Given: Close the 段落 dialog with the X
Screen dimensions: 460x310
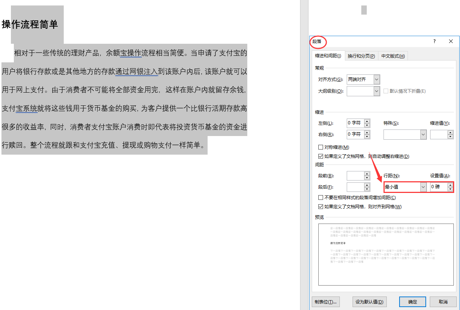Looking at the screenshot, I should point(451,42).
